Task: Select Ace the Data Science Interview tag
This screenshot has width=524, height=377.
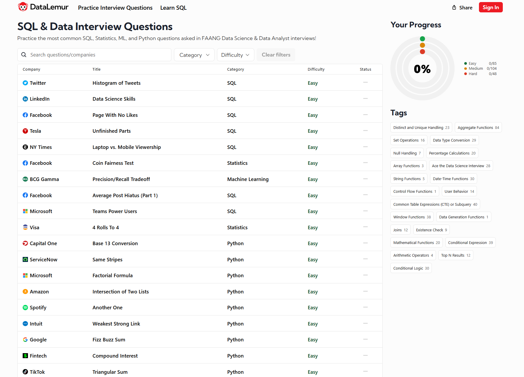Action: point(461,166)
